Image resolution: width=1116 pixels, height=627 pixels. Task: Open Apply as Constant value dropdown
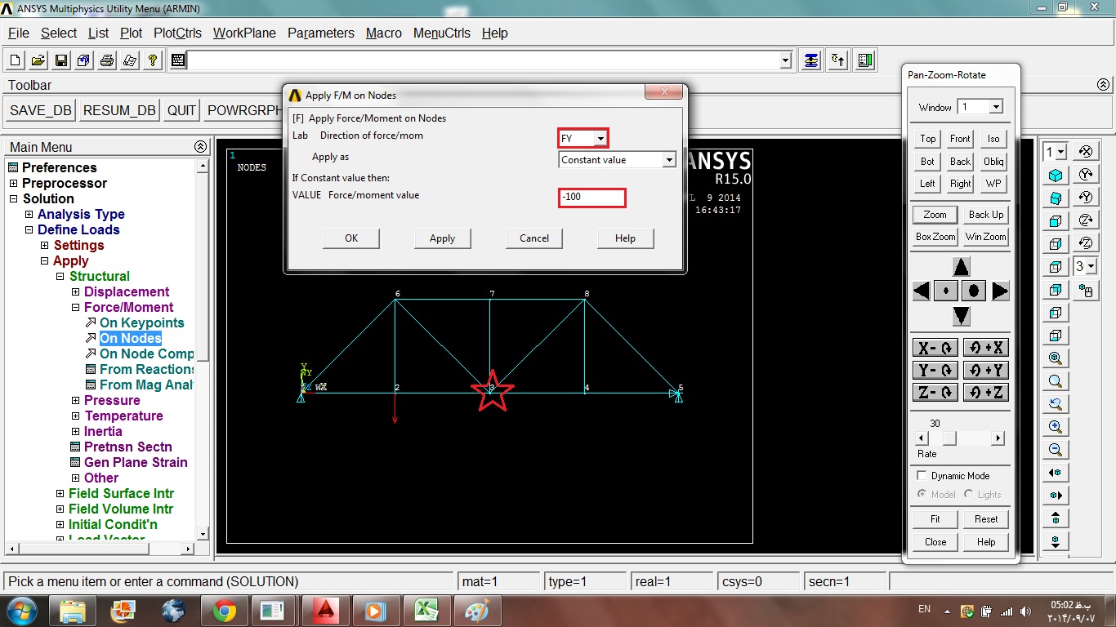coord(669,160)
